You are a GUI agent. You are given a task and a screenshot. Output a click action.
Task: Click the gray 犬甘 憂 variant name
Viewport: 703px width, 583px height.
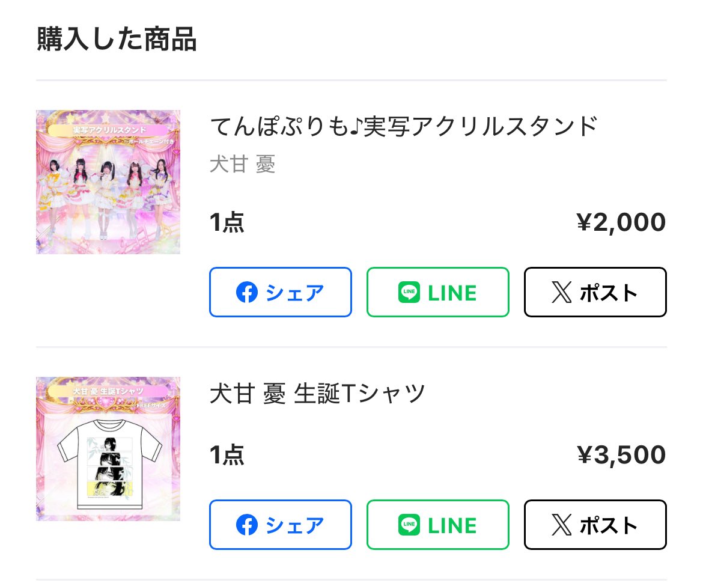point(242,164)
